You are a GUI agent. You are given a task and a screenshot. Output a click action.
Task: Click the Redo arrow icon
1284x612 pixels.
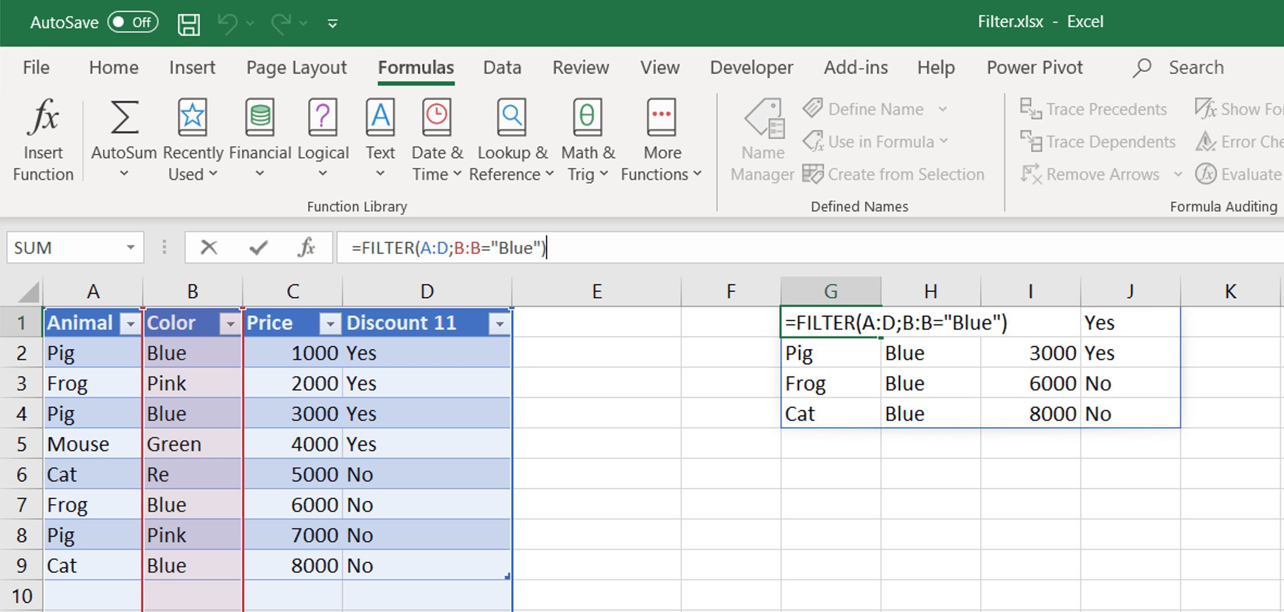[281, 24]
